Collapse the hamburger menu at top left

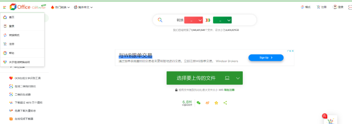click(x=5, y=7)
